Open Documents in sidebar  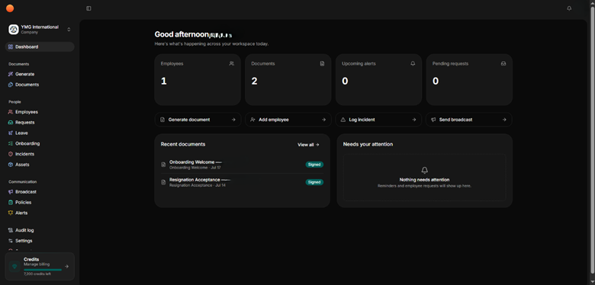[x=40, y=85]
